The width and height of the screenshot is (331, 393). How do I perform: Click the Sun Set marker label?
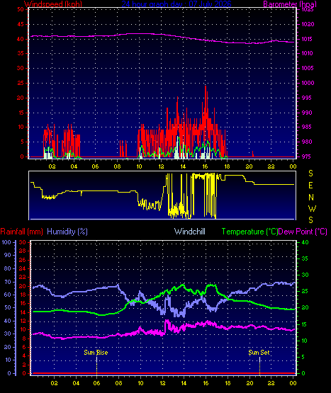[x=259, y=353]
